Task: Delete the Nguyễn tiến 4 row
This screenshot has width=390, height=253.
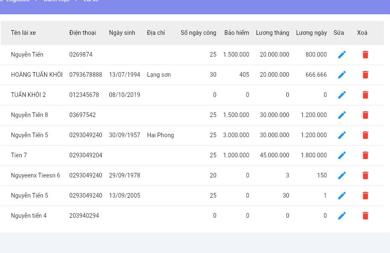Action: coord(365,216)
